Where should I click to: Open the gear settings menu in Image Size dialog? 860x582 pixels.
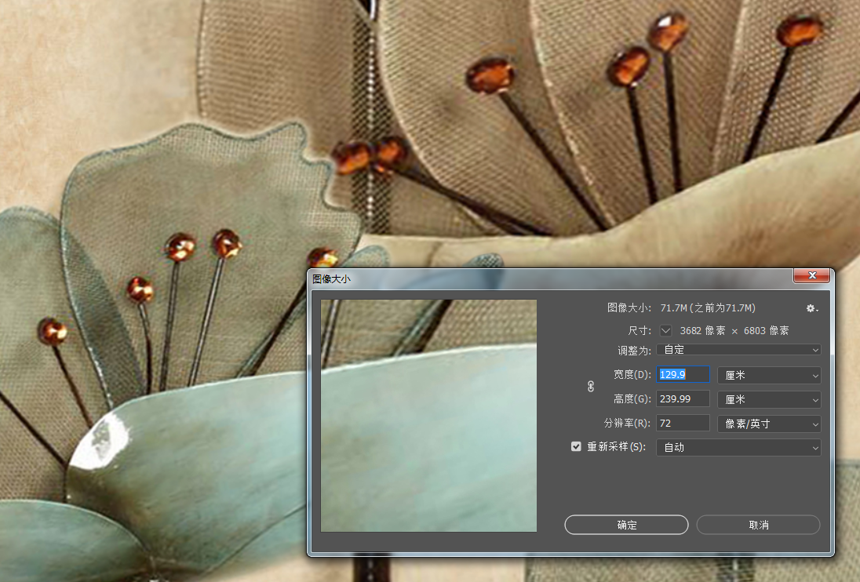(x=811, y=308)
